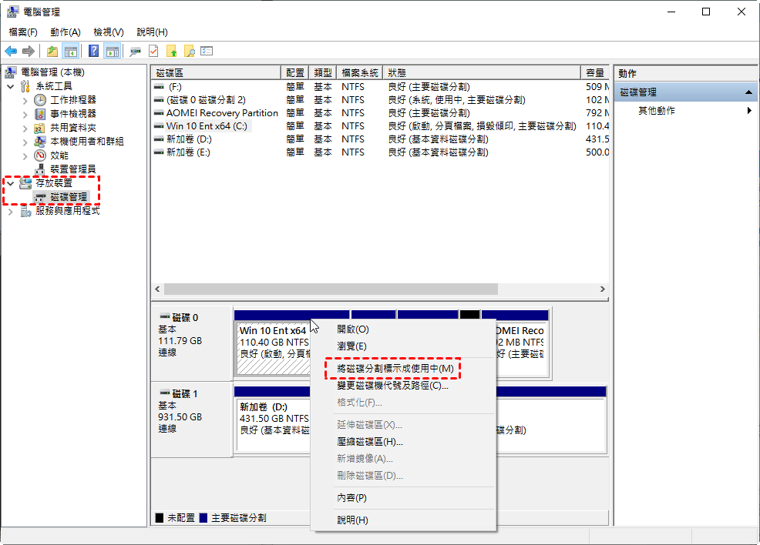Screen dimensions: 760x545
Task: Click the toolbar icon with red checkmark
Action: coord(153,52)
